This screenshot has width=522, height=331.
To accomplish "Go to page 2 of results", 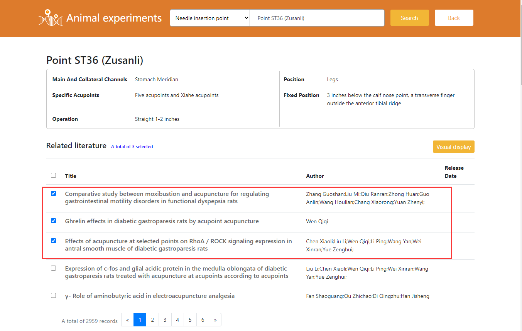I will (x=152, y=320).
